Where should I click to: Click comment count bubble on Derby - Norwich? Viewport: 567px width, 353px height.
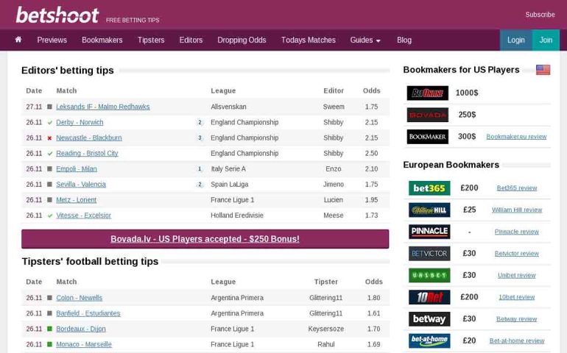(200, 123)
